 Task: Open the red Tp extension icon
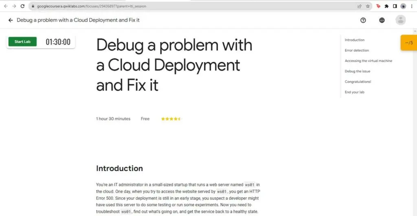point(378,6)
